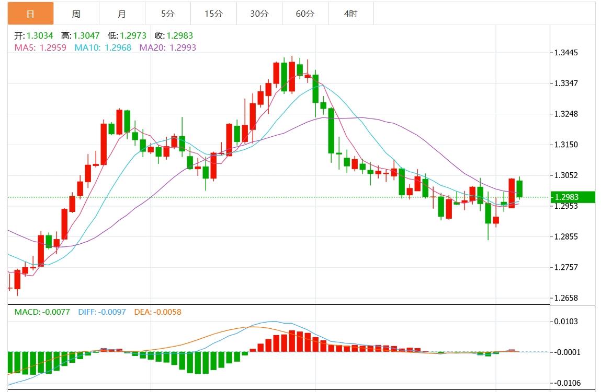Click the 收: 1.2983 closing price text

[x=174, y=36]
